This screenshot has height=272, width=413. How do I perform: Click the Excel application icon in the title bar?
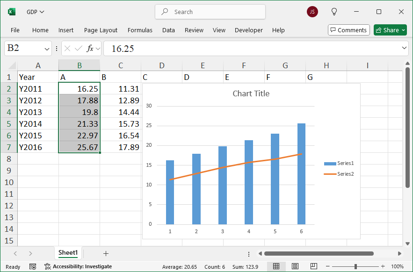[11, 11]
